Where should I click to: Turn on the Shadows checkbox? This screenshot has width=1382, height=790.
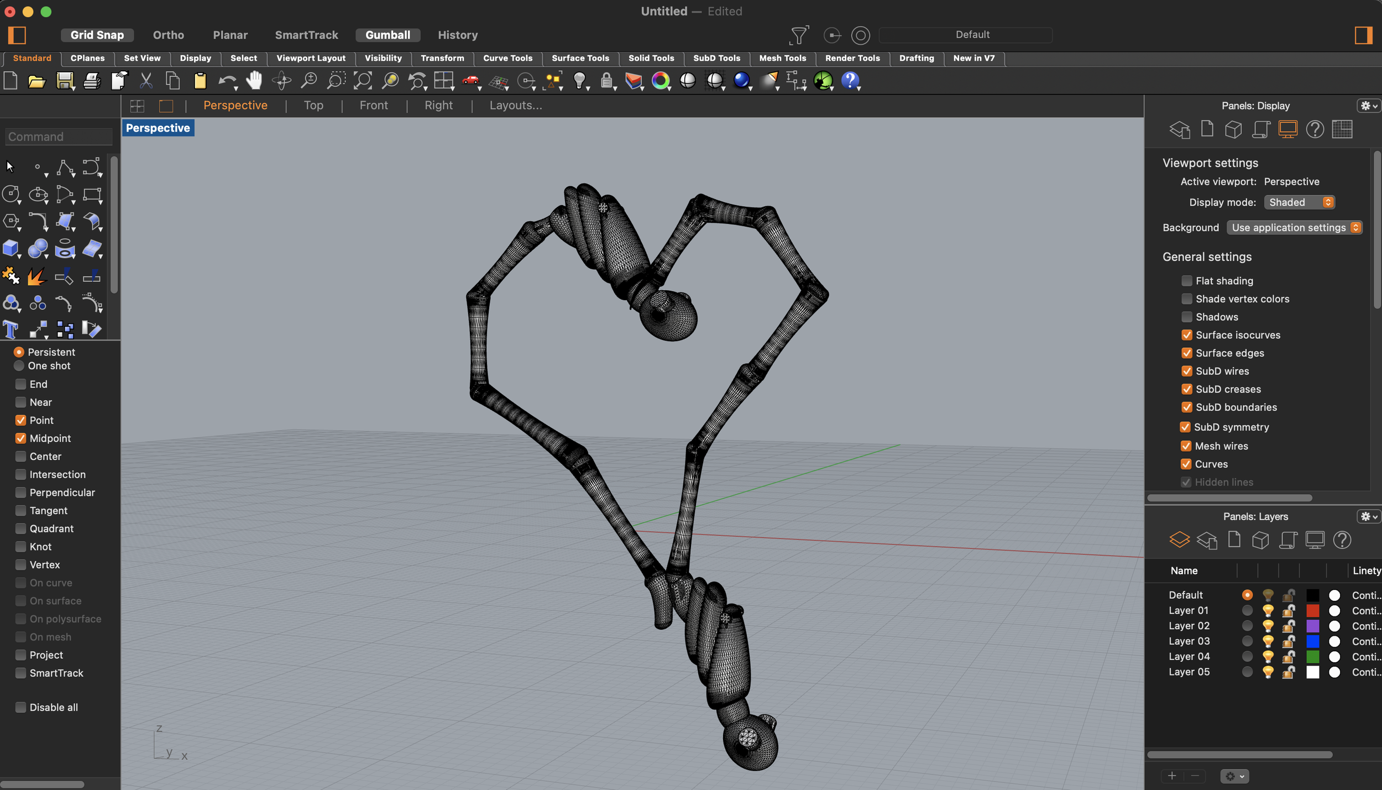tap(1186, 317)
